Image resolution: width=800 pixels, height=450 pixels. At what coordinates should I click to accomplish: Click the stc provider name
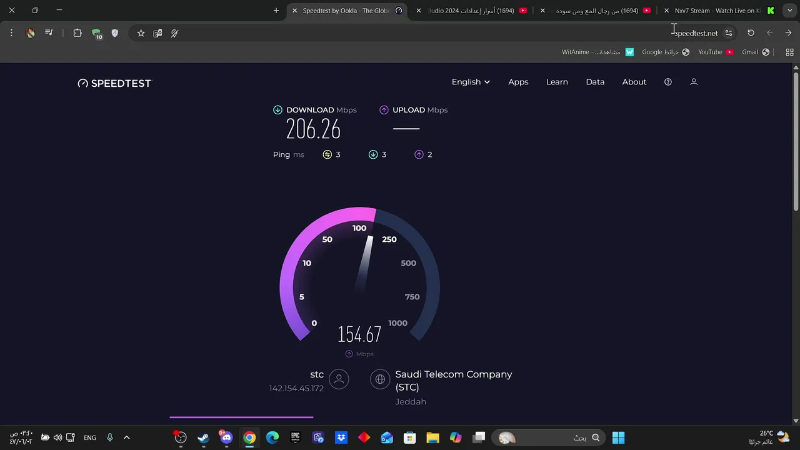(x=317, y=374)
